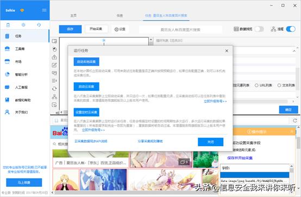Click the task name input field

point(180,30)
